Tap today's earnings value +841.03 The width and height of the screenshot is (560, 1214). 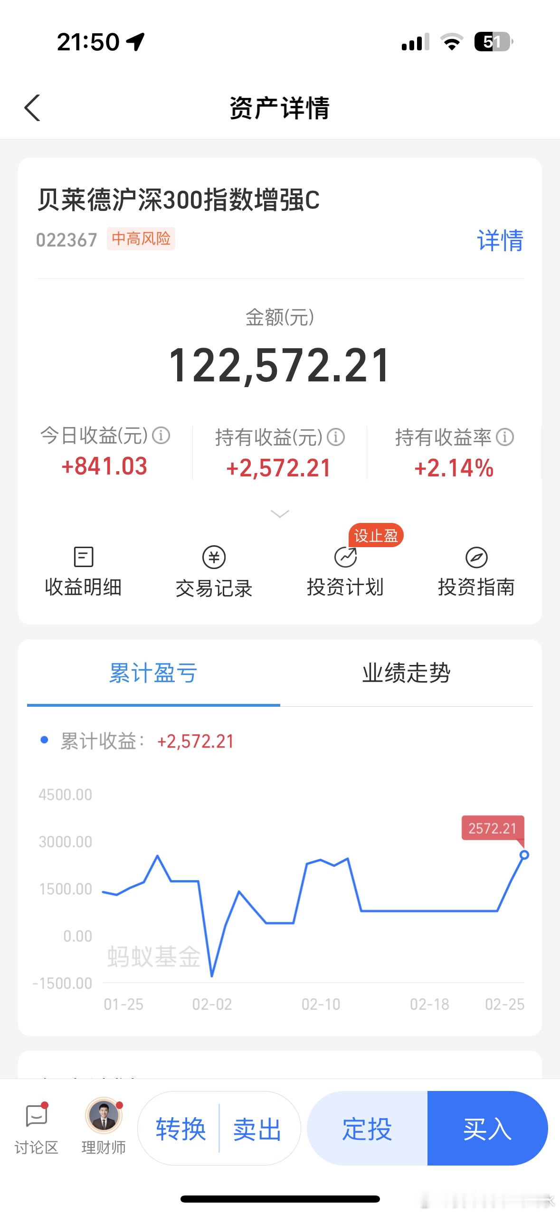104,466
